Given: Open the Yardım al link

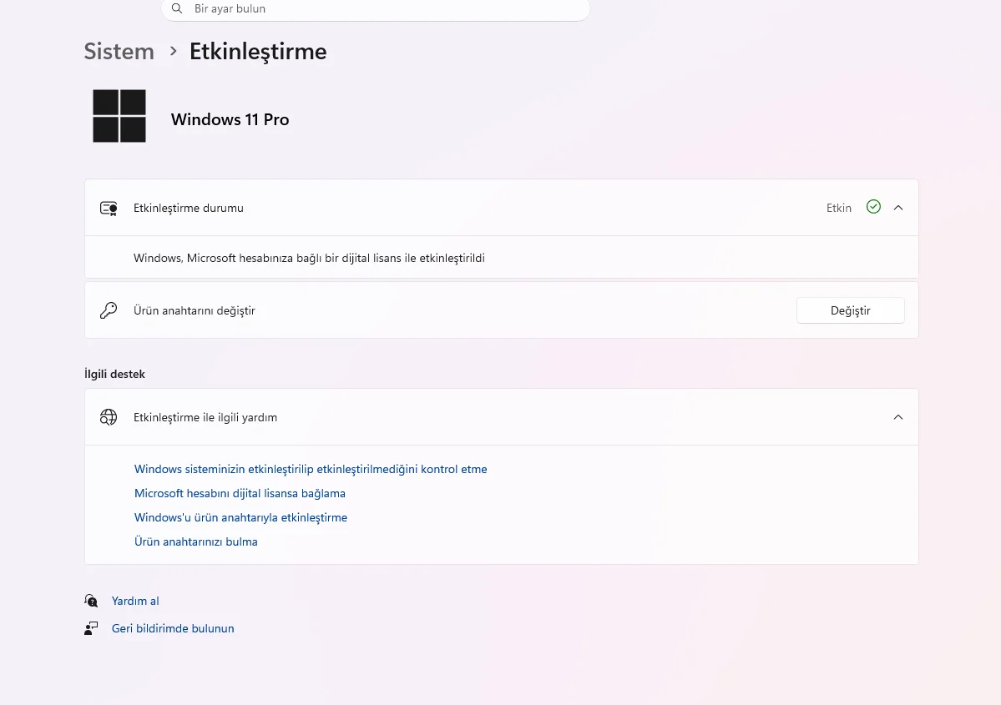Looking at the screenshot, I should coord(135,601).
